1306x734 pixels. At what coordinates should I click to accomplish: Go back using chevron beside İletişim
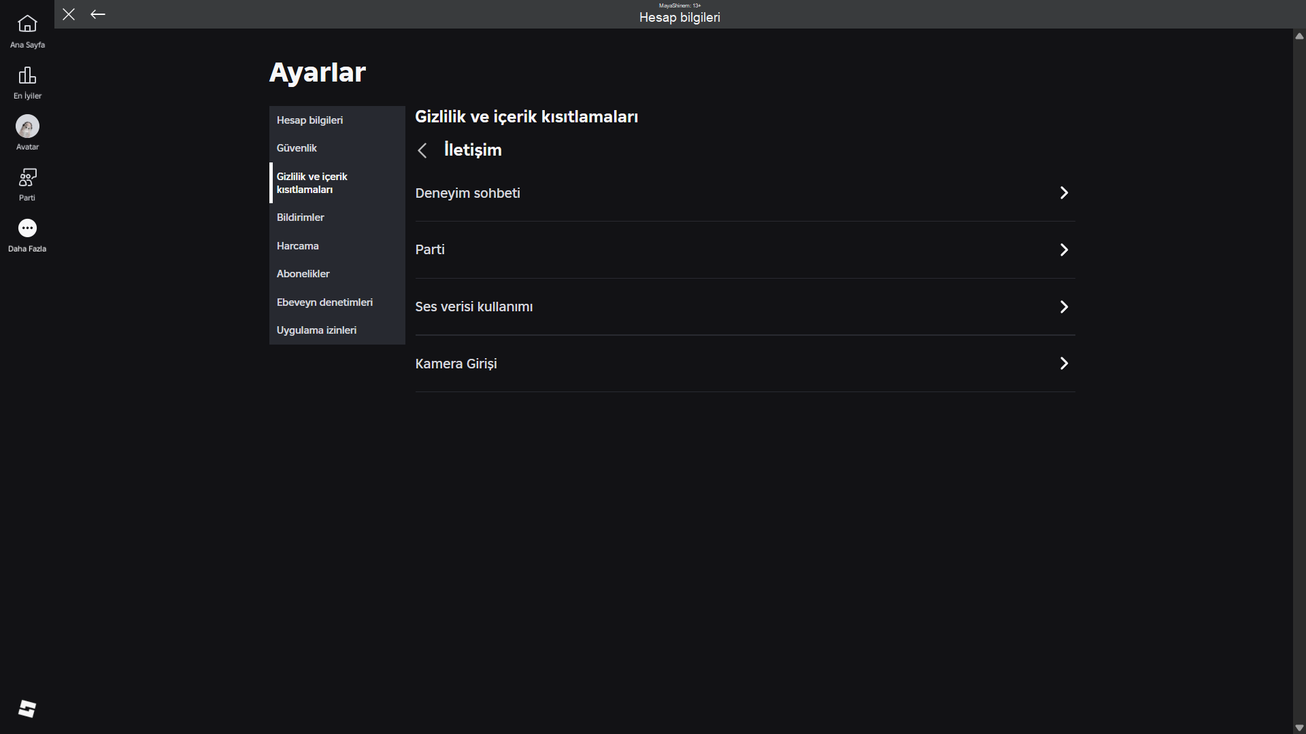[x=422, y=150]
